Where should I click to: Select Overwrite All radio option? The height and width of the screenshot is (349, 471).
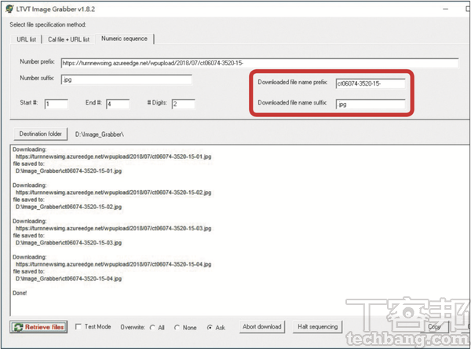pos(152,327)
